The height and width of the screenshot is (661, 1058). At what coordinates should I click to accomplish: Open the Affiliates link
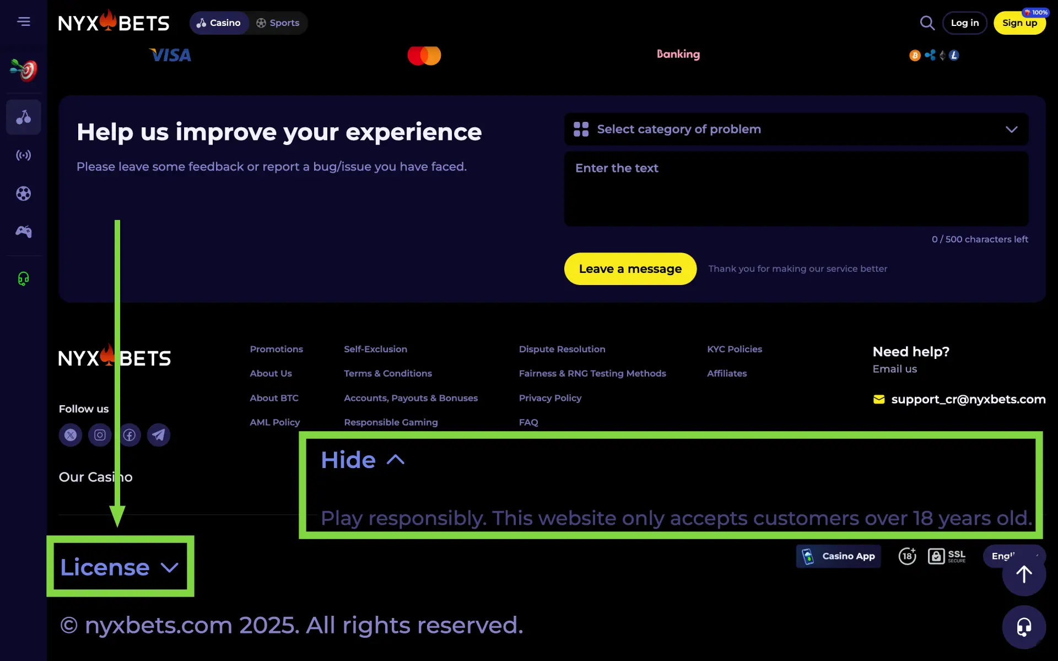click(727, 373)
